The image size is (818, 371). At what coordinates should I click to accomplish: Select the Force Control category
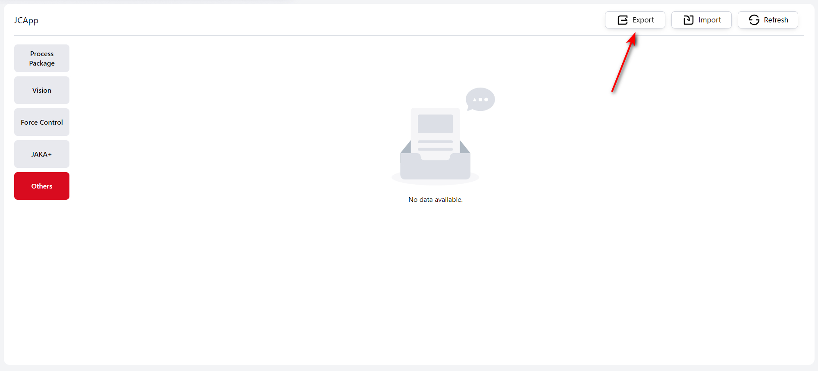(x=42, y=122)
